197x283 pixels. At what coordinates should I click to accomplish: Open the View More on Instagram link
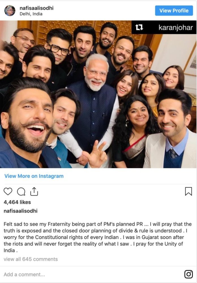34,176
